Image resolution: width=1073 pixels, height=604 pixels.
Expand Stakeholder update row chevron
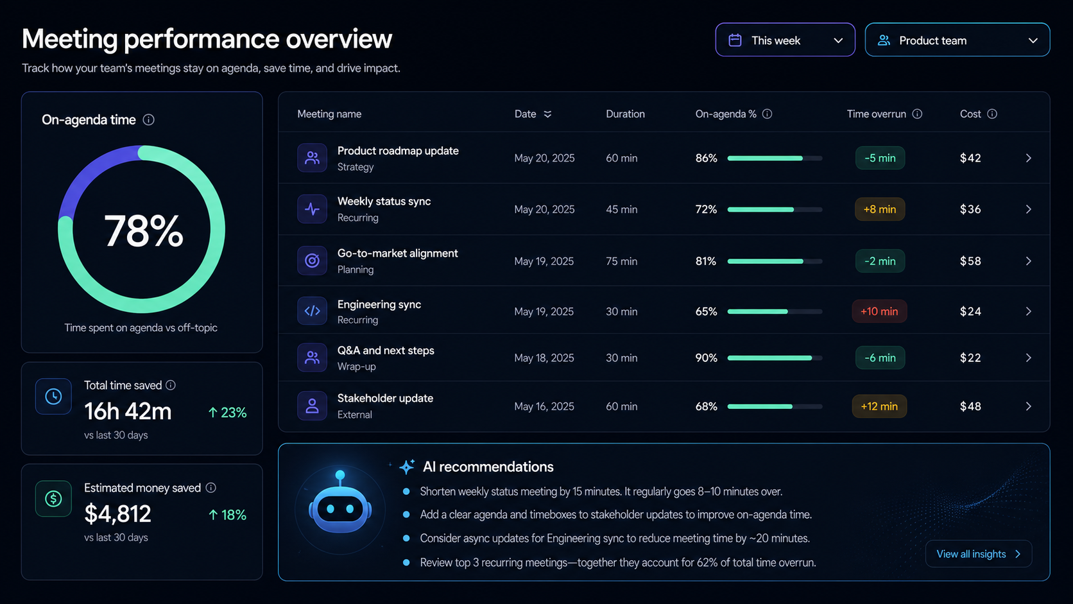tap(1028, 406)
